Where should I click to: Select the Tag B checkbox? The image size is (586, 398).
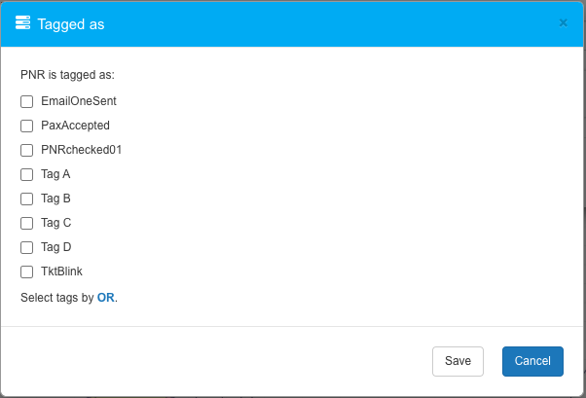(x=27, y=199)
